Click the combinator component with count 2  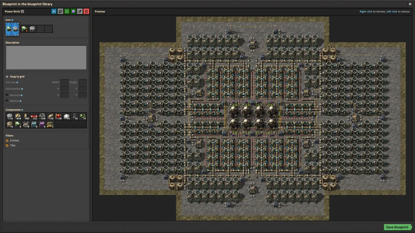pyautogui.click(x=50, y=124)
